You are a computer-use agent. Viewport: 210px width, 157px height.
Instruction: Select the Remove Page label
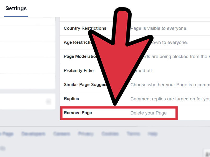point(78,113)
